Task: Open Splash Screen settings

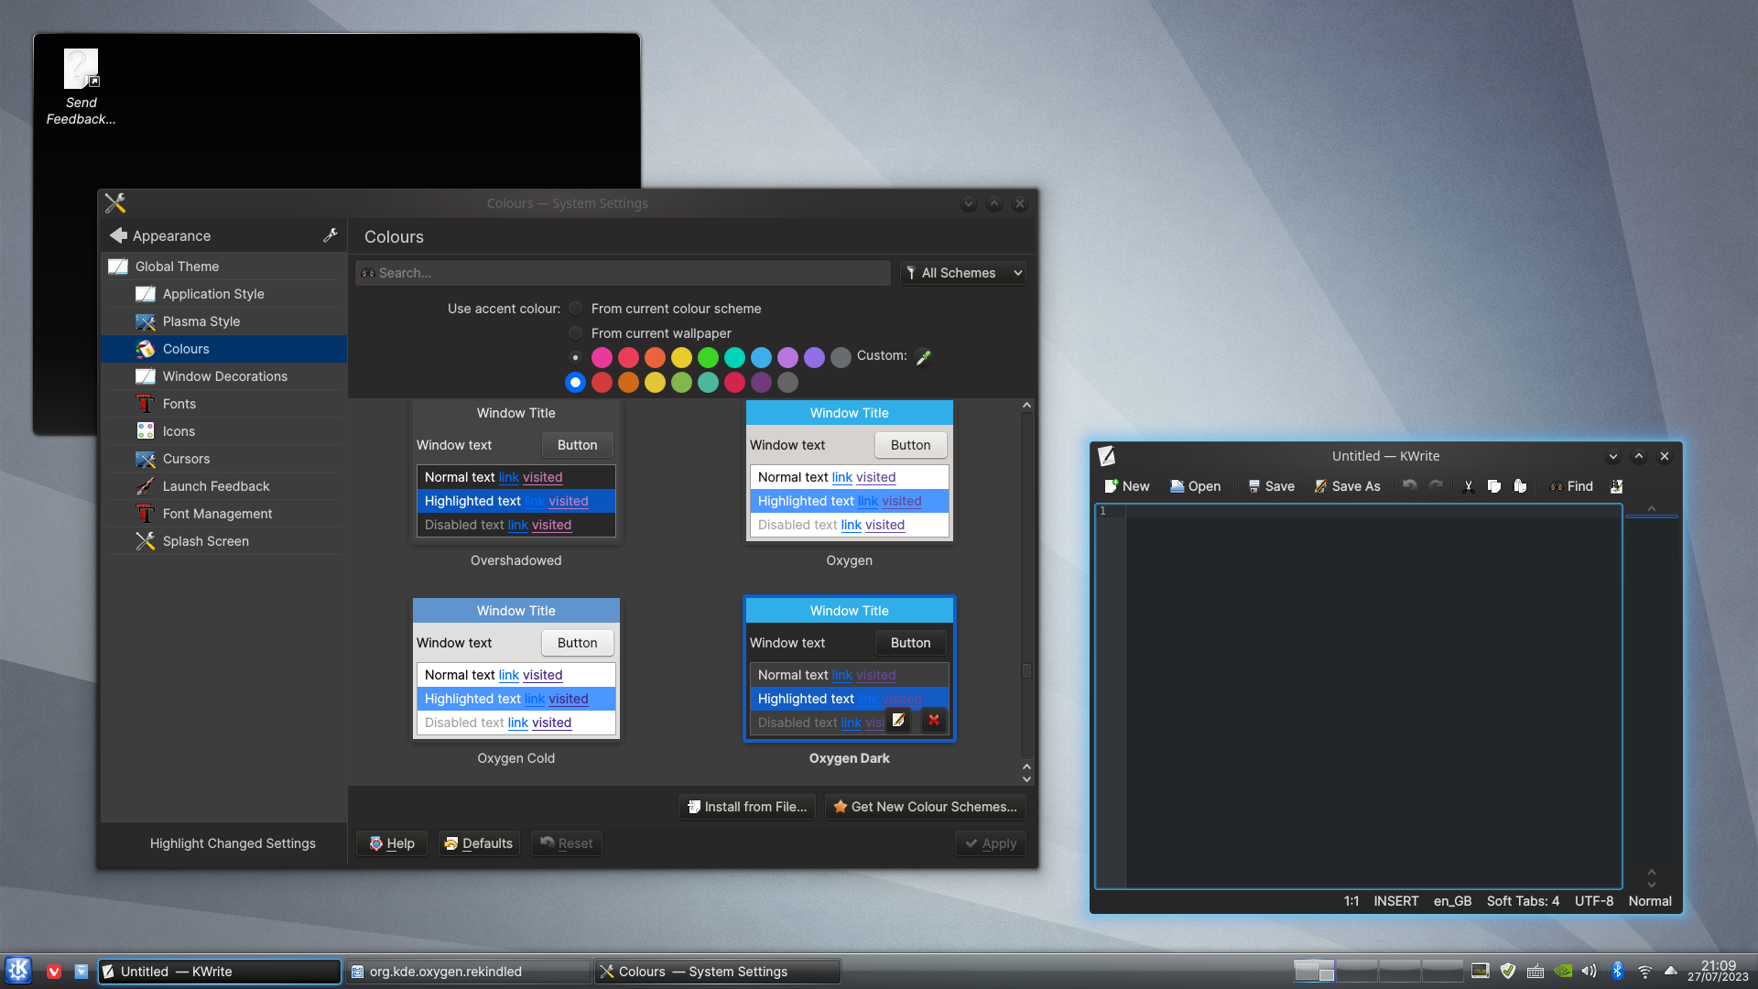Action: click(x=223, y=541)
